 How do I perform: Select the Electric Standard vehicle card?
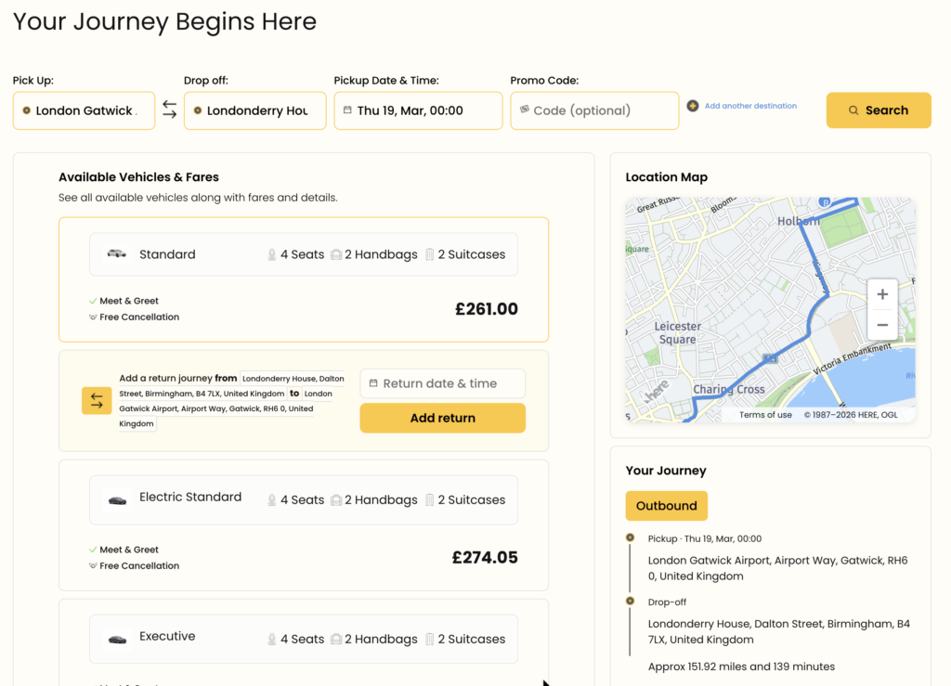coord(304,525)
